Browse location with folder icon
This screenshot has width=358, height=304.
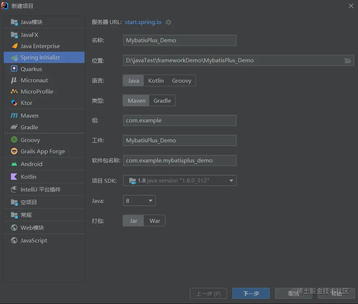point(348,61)
